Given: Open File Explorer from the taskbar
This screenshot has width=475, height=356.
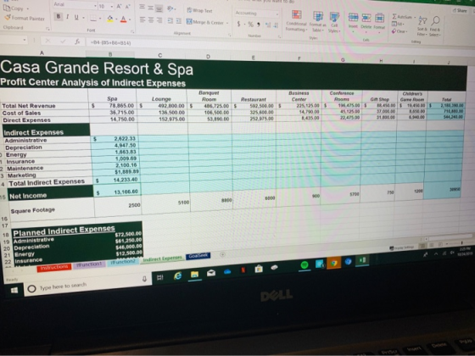Looking at the screenshot, I should (194, 275).
